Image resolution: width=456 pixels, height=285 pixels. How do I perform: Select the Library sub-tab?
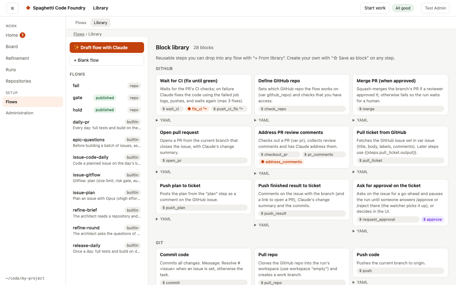pyautogui.click(x=100, y=23)
